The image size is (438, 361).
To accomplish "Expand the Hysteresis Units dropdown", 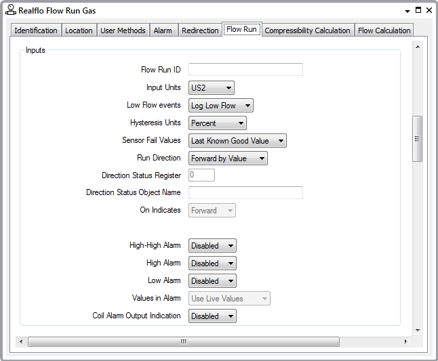I will click(218, 123).
